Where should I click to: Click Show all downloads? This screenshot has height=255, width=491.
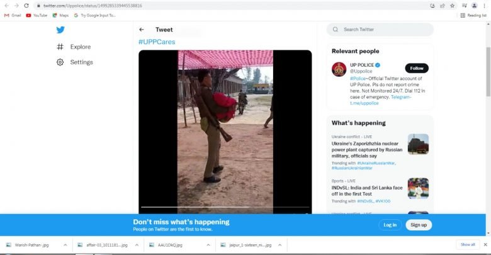468,244
